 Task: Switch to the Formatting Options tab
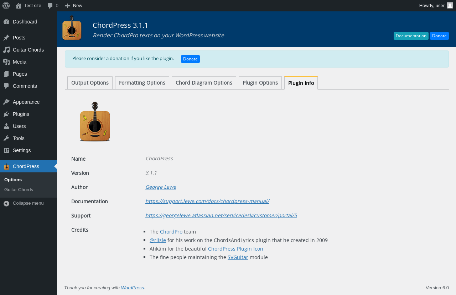coord(142,83)
